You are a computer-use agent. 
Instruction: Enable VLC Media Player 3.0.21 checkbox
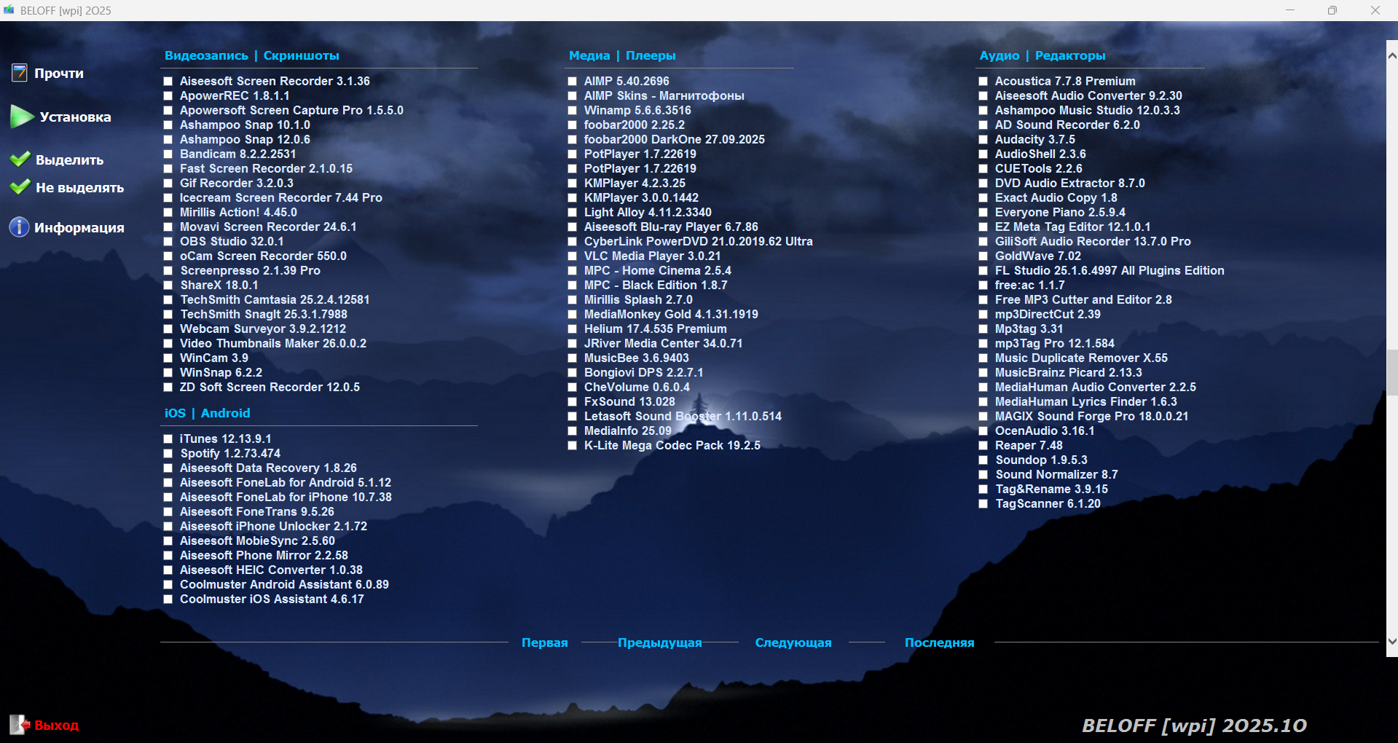573,256
